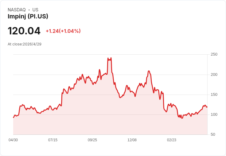Click the 04/30 x-axis date label
This screenshot has height=156, width=226.
click(x=13, y=140)
